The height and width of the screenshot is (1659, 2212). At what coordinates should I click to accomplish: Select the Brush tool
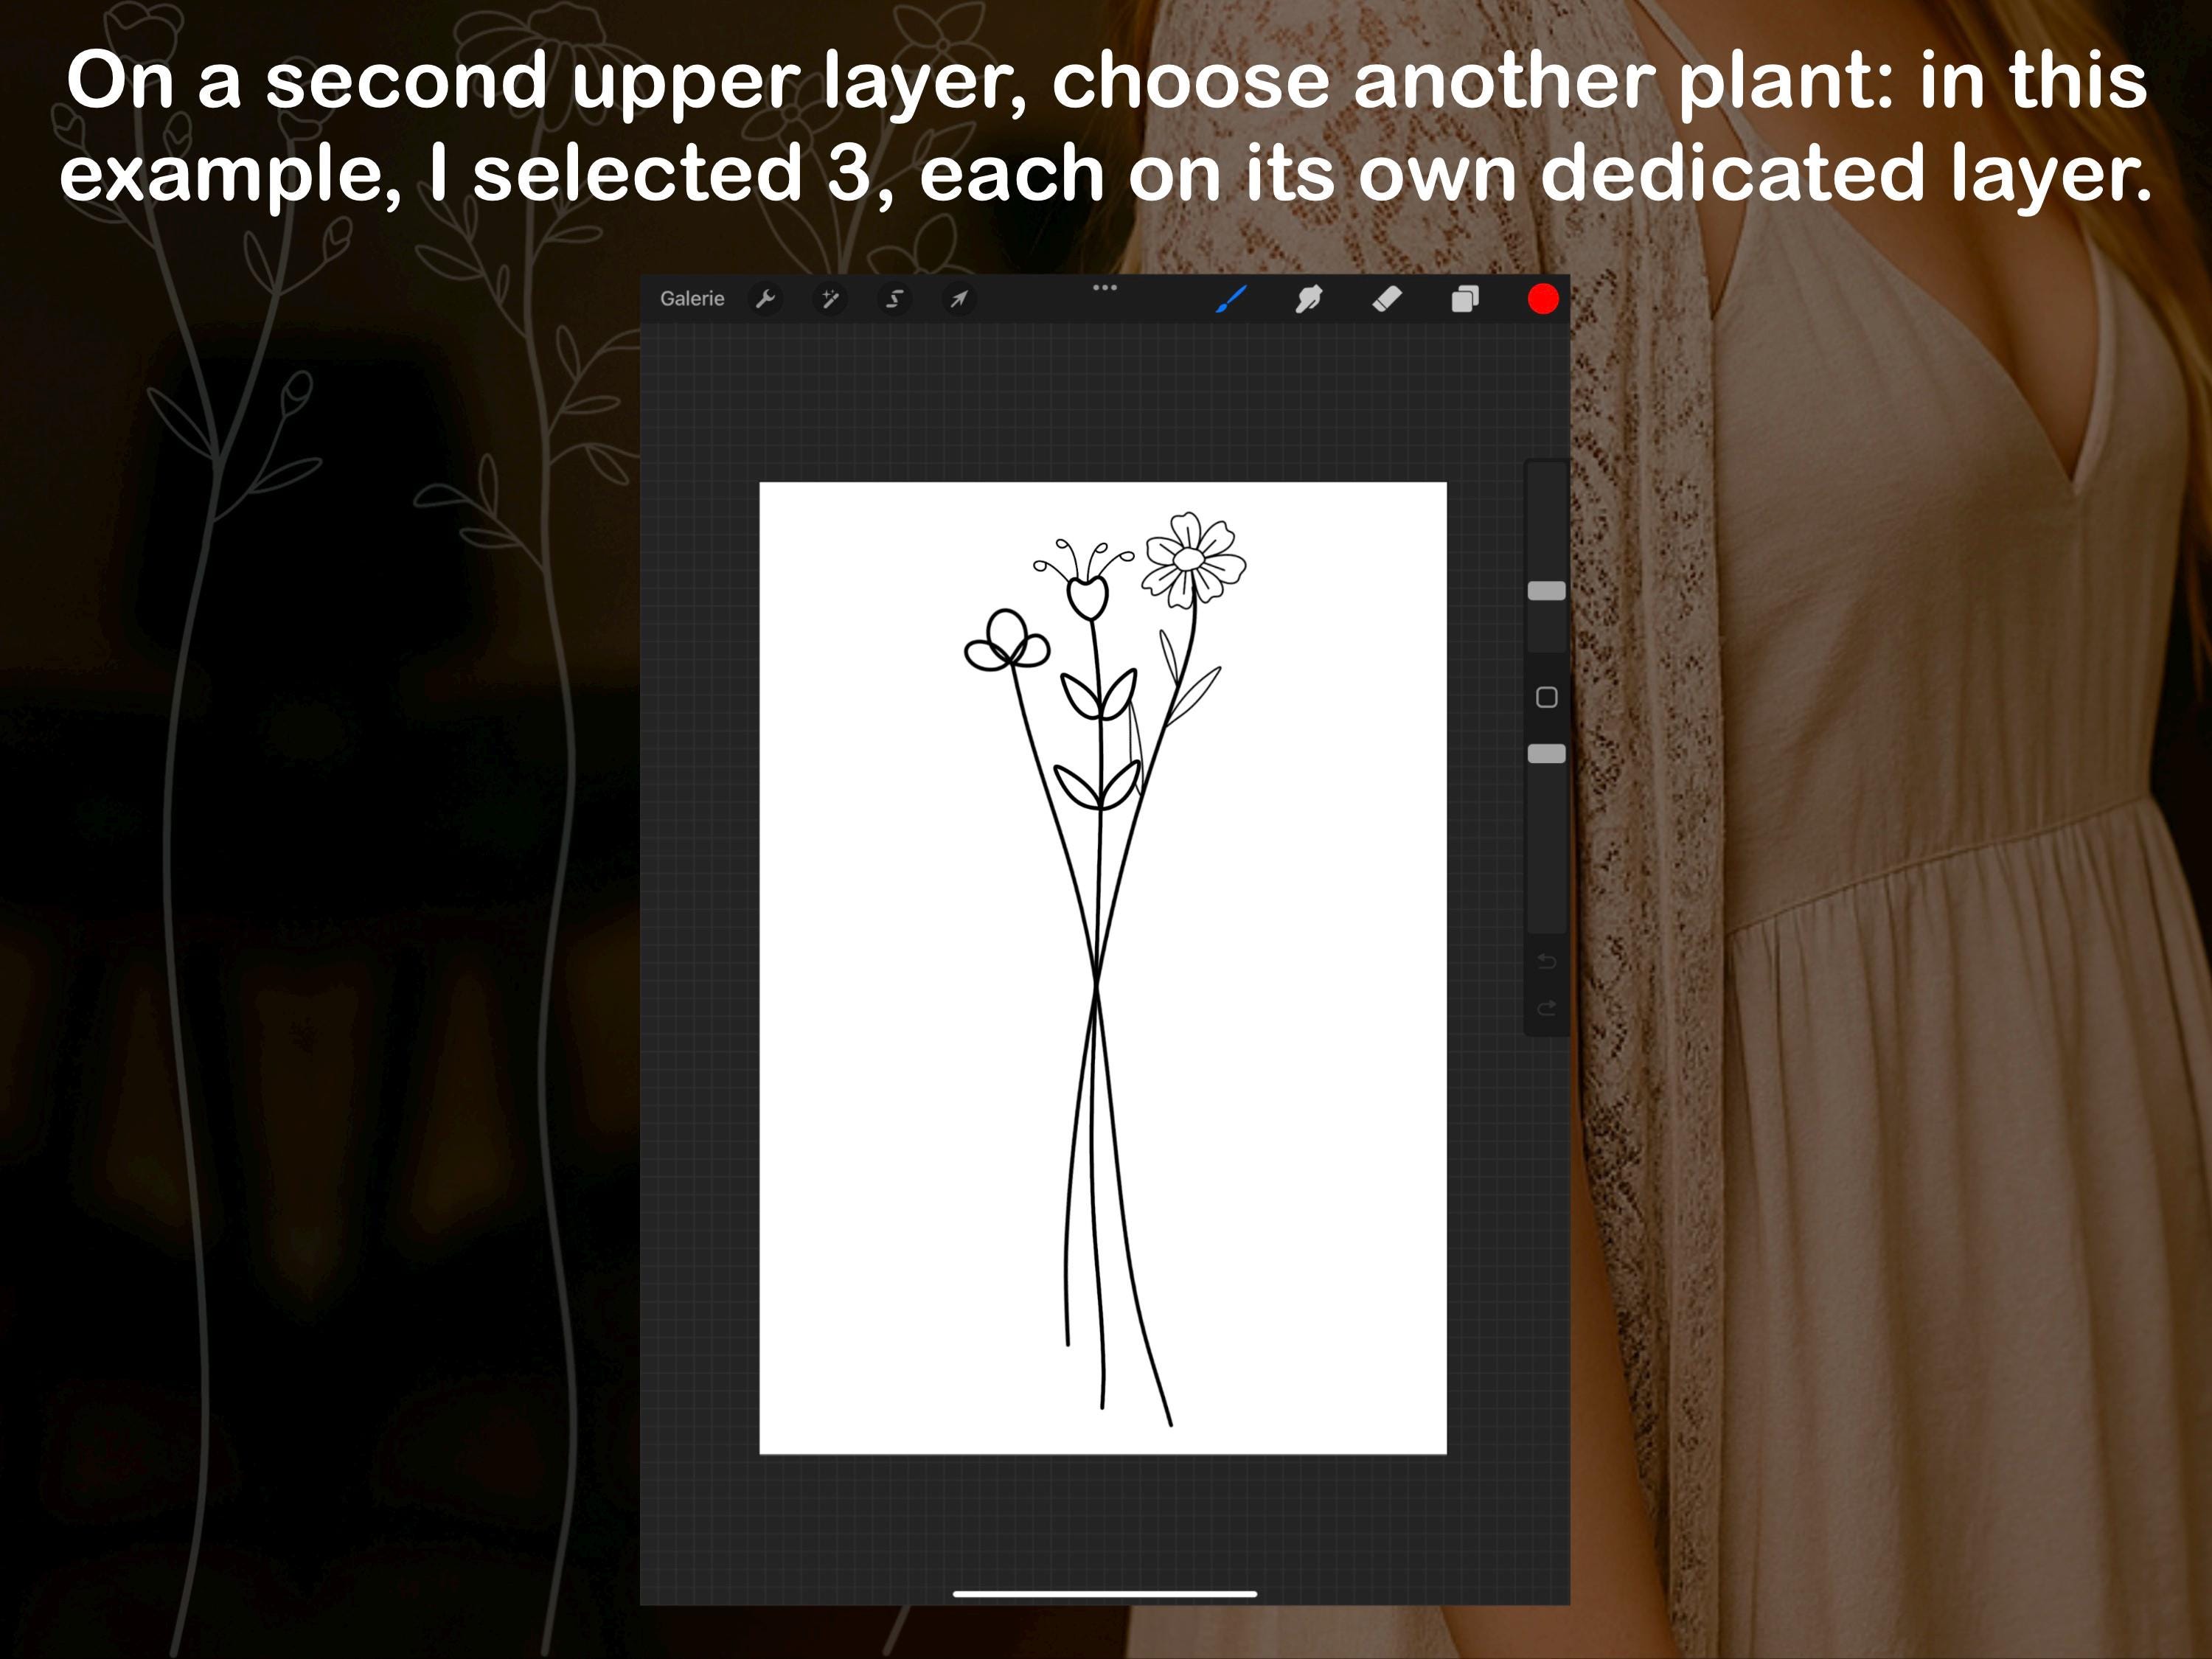[x=1232, y=299]
